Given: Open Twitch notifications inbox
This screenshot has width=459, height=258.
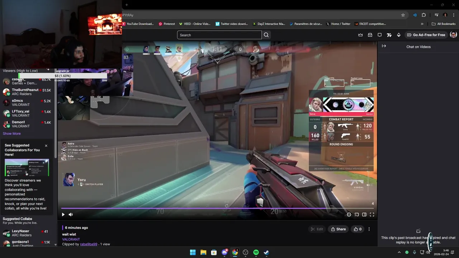Looking at the screenshot, I should 370,35.
